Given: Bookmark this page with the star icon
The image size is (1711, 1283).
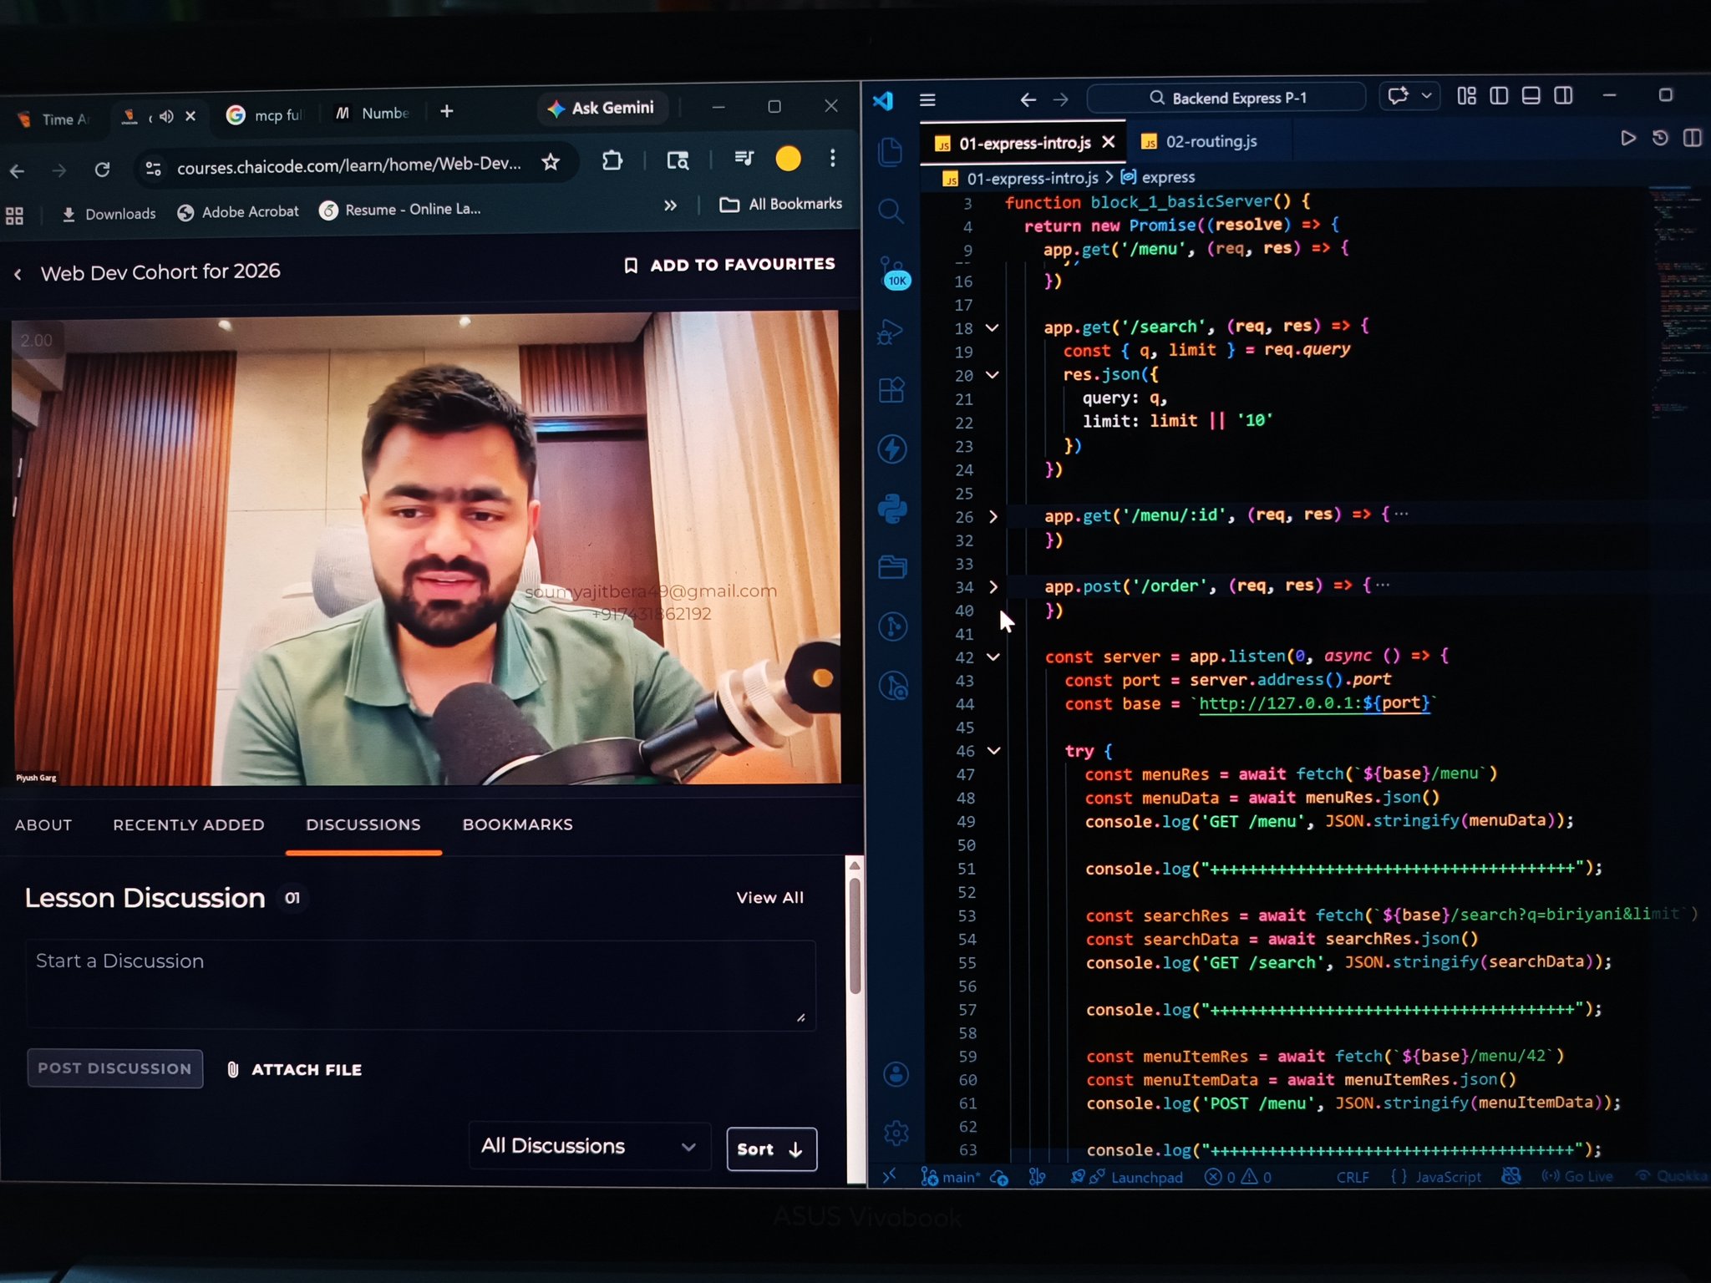Looking at the screenshot, I should [x=550, y=162].
